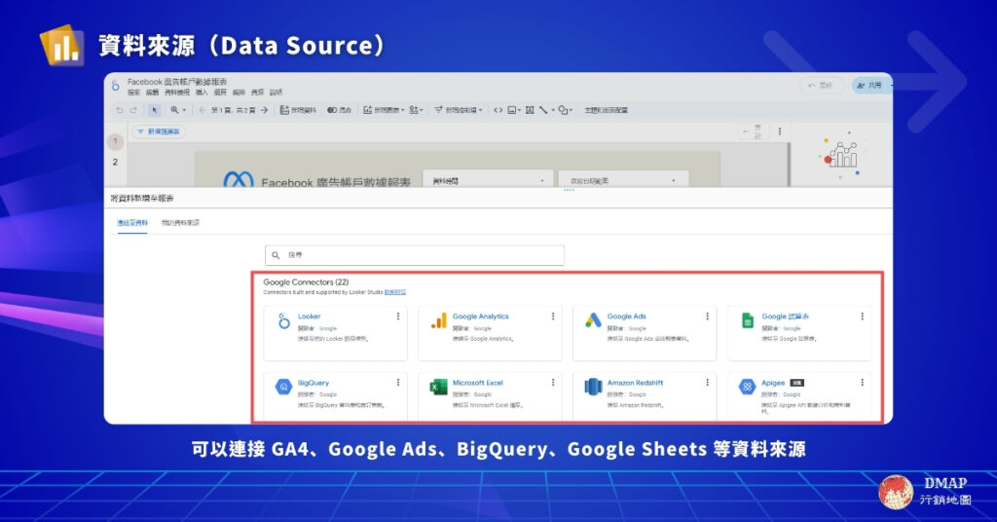Expand the three-dot menu on the Looker card
The image size is (997, 522).
[398, 317]
